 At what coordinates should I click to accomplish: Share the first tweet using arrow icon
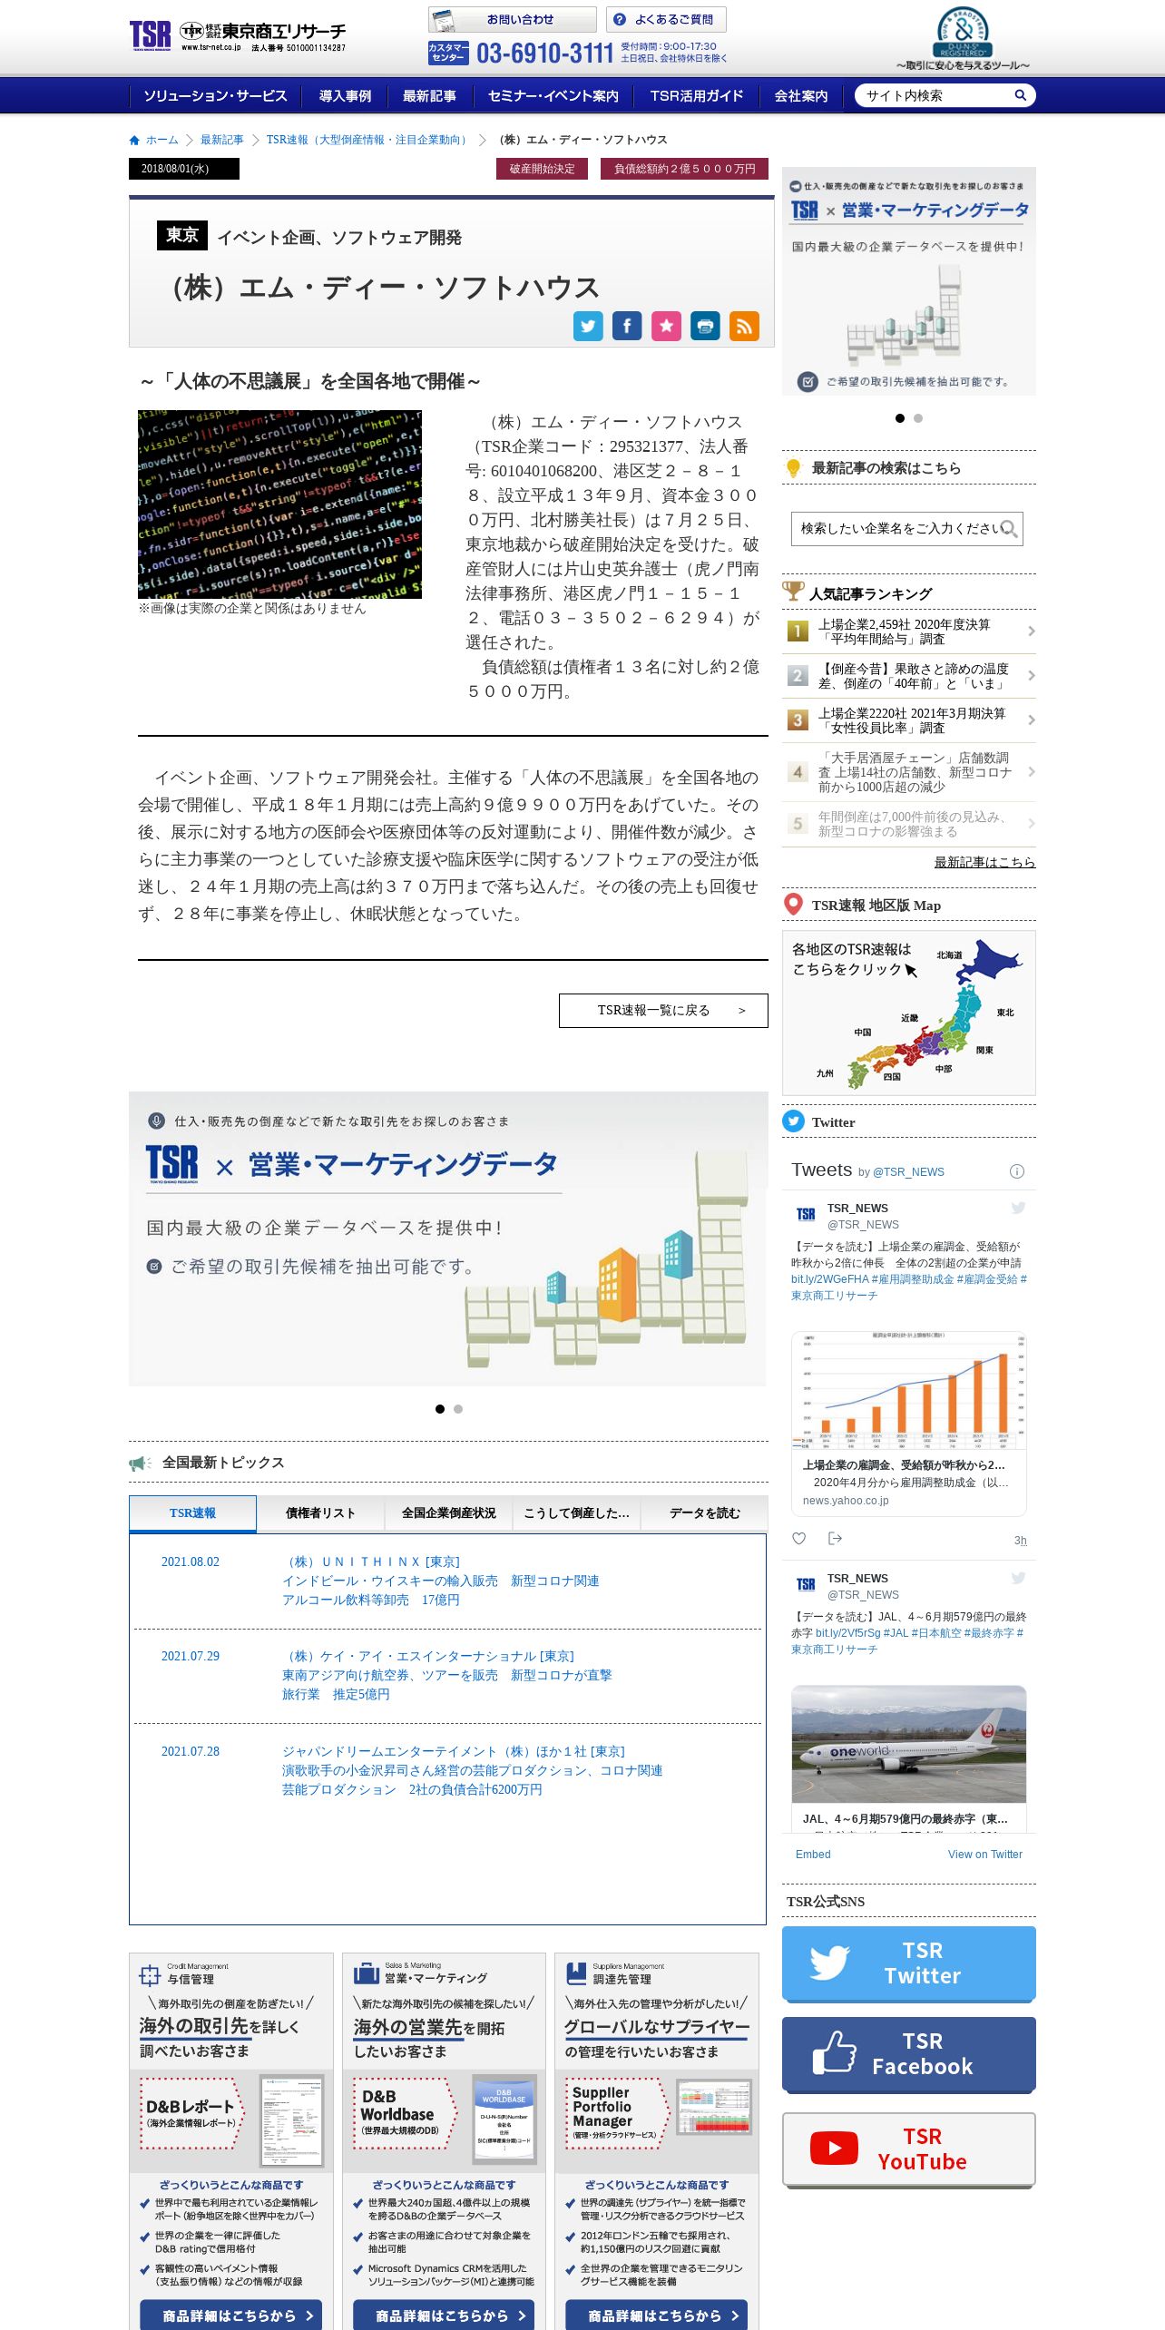836,1538
